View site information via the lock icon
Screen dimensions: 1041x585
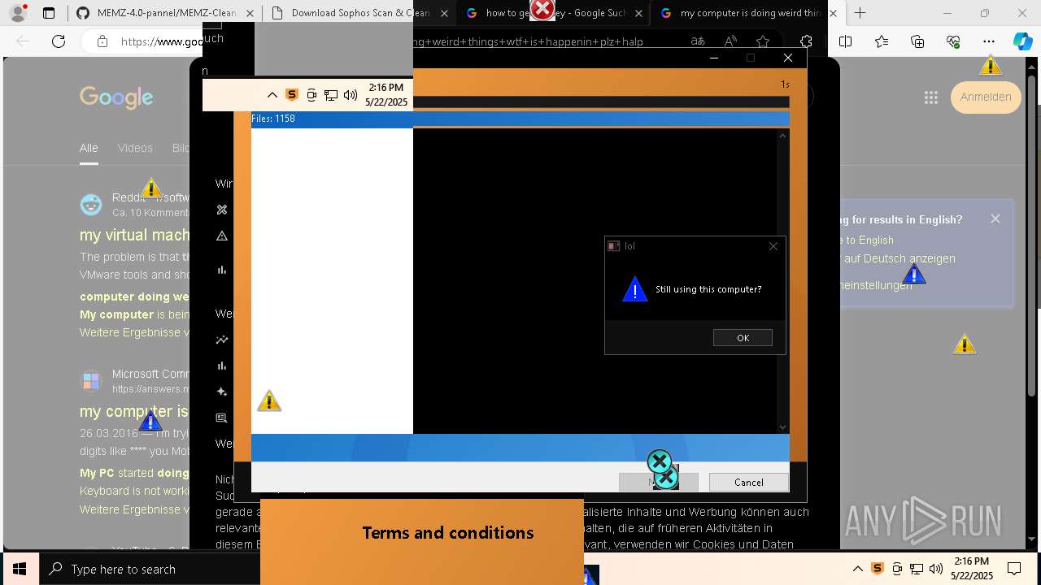tap(102, 41)
